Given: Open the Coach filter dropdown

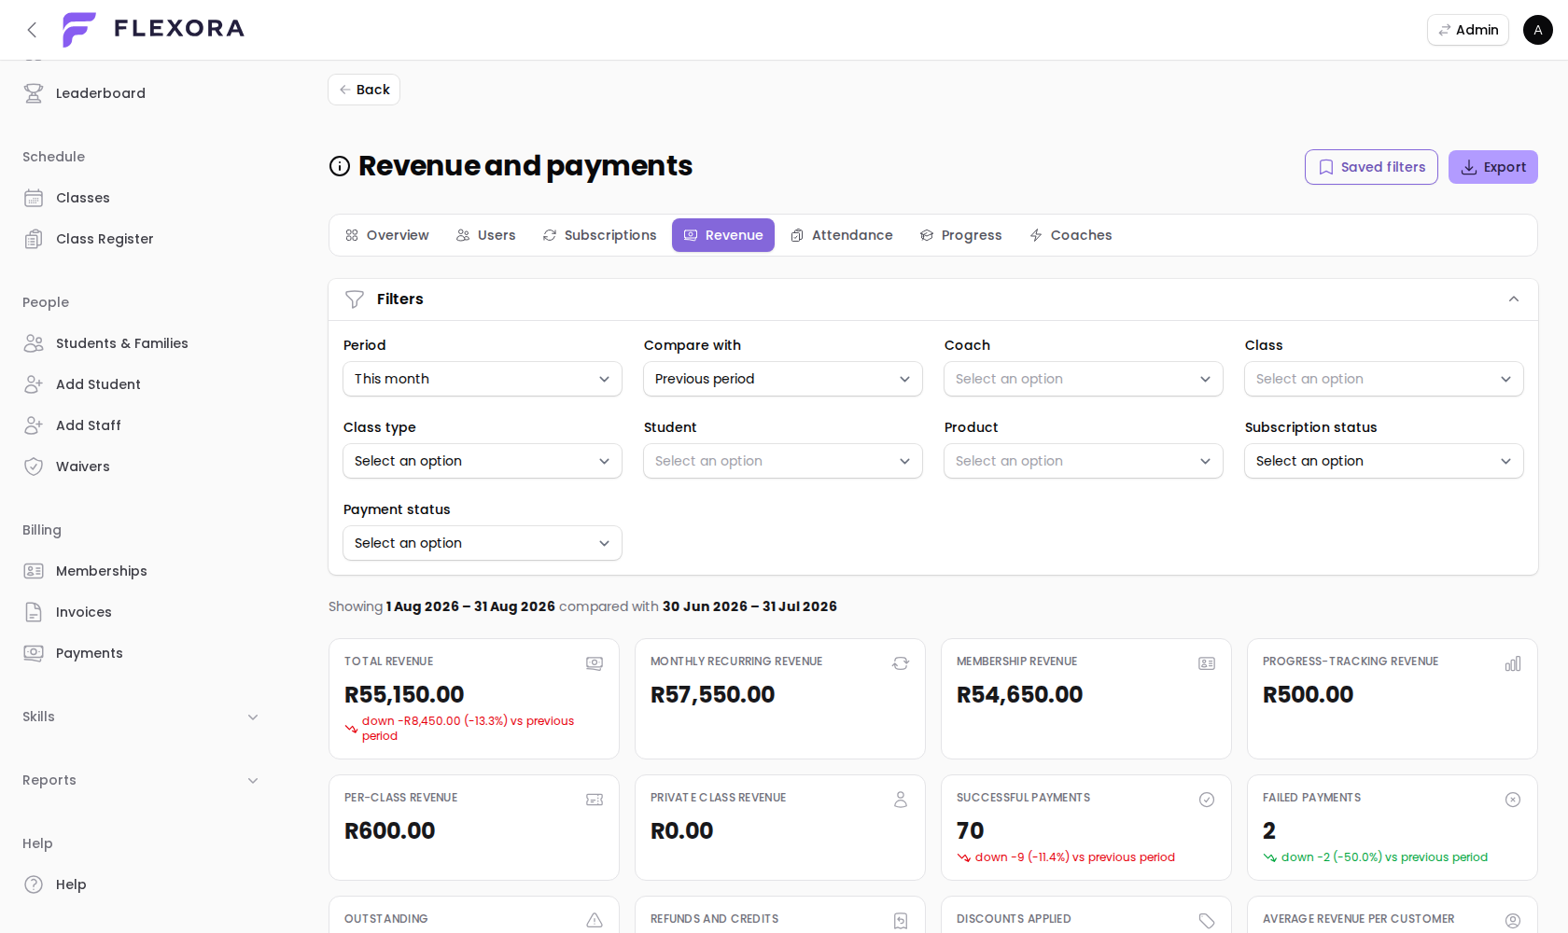Looking at the screenshot, I should (1084, 379).
